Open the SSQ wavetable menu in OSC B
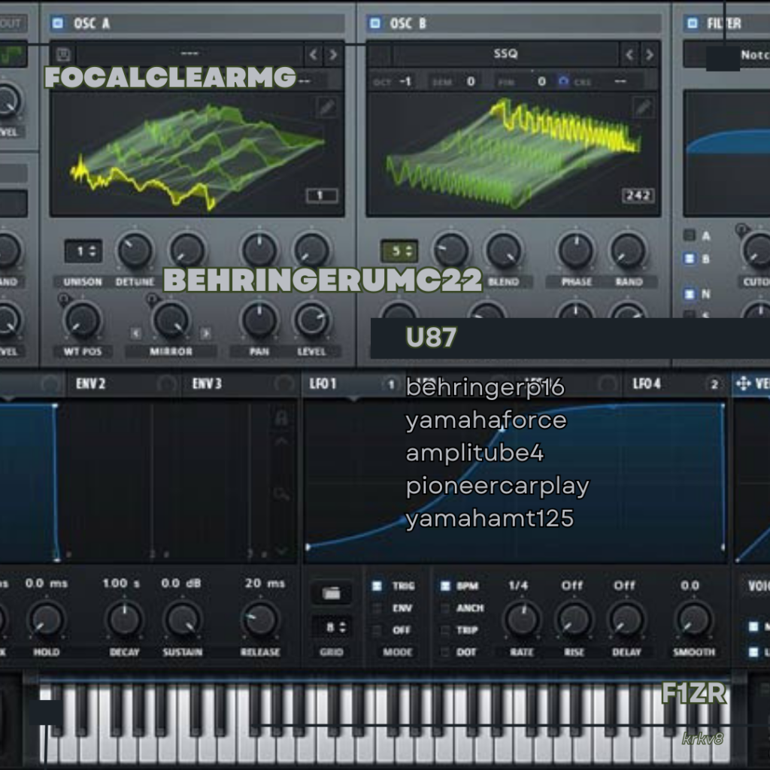 coord(506,53)
